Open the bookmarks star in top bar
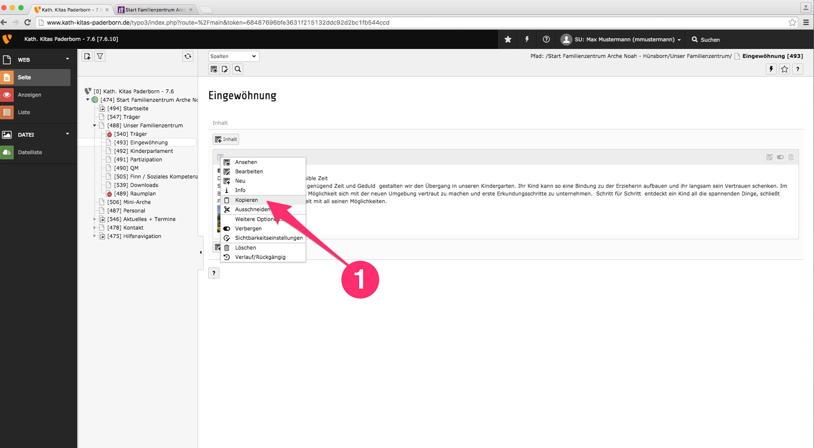814x448 pixels. click(508, 39)
